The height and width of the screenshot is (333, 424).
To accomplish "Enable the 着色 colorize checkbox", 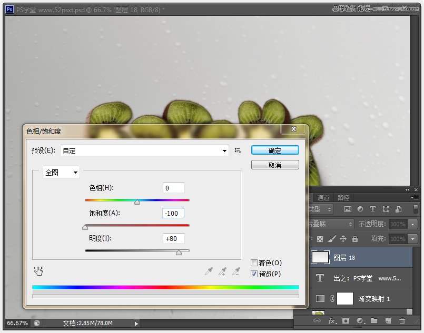I will click(x=254, y=263).
